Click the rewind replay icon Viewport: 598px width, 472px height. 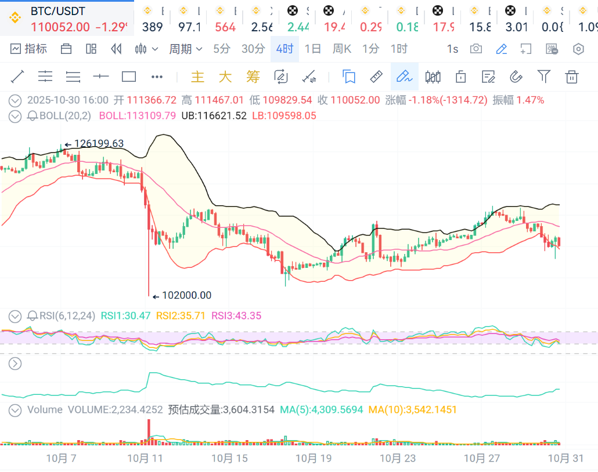tap(116, 49)
